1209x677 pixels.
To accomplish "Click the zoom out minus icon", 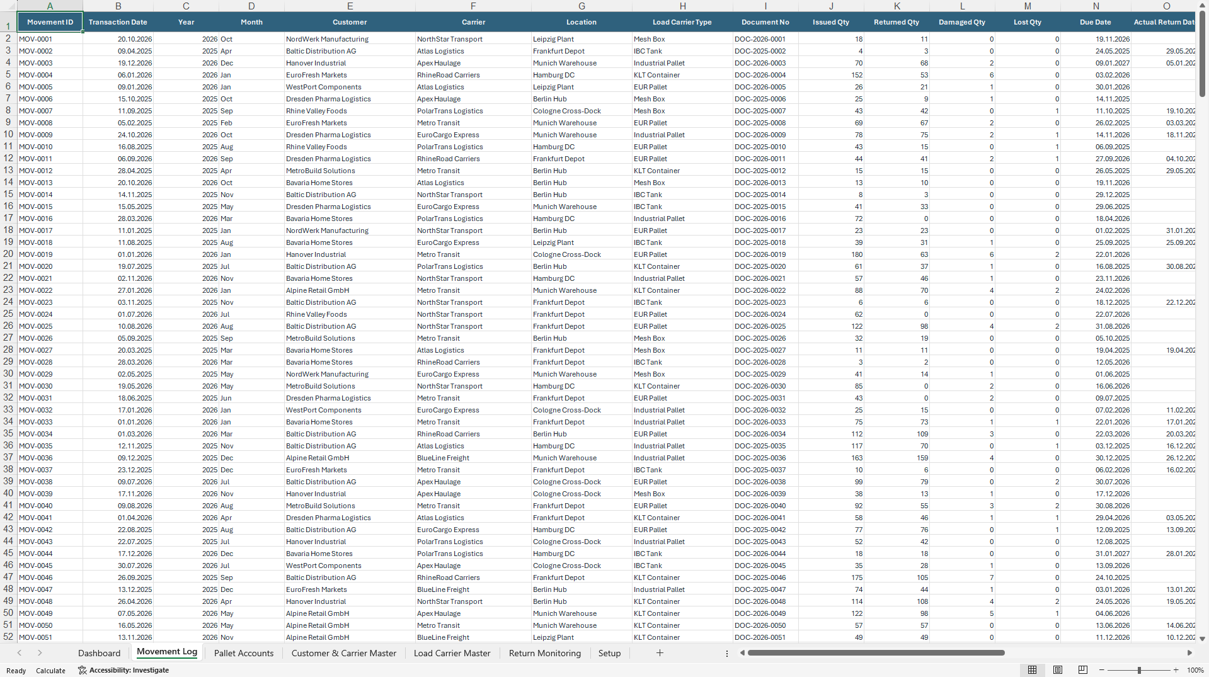I will (x=1101, y=670).
